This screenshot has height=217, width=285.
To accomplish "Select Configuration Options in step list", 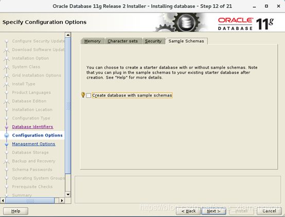I will coord(37,135).
